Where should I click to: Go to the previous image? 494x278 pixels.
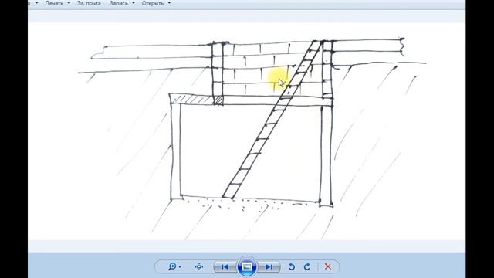[225, 266]
